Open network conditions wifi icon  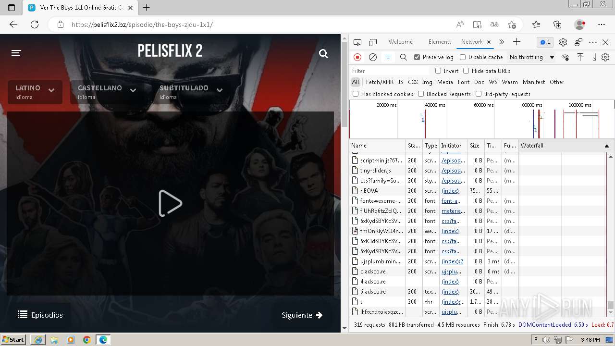click(565, 57)
